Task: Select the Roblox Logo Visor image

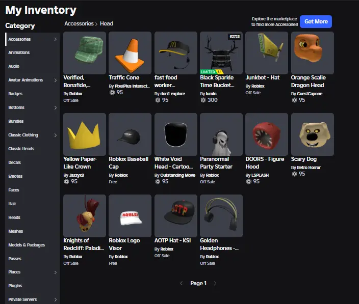Action: point(130,216)
